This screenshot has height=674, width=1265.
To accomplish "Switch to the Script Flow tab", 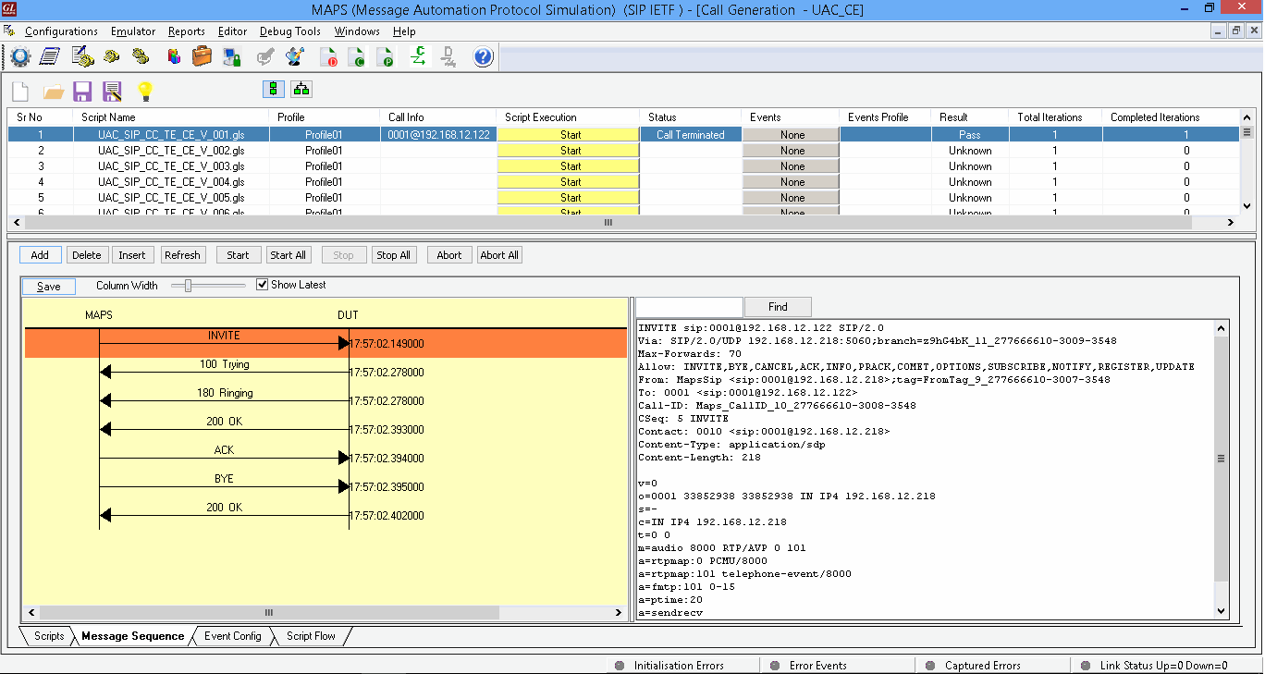I will (x=311, y=636).
